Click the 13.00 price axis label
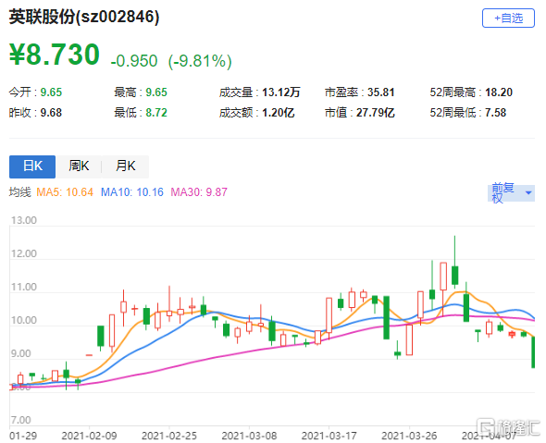 (24, 220)
